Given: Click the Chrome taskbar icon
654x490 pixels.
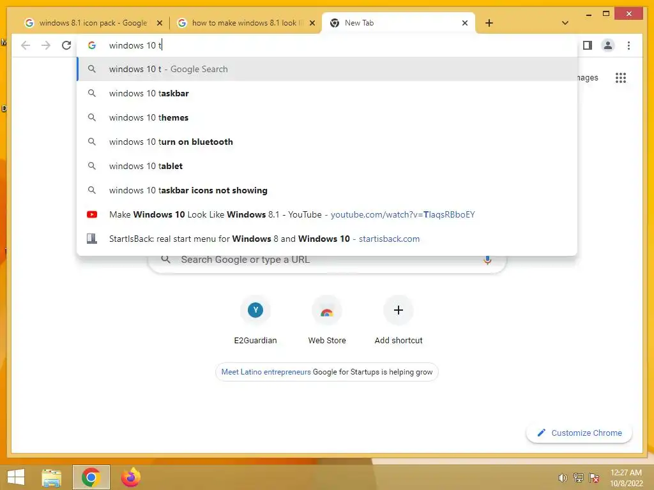Looking at the screenshot, I should click(x=91, y=477).
